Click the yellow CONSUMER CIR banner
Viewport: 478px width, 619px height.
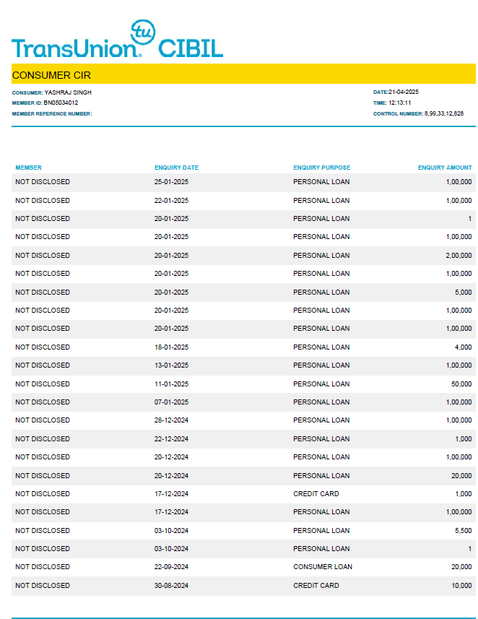coord(243,74)
